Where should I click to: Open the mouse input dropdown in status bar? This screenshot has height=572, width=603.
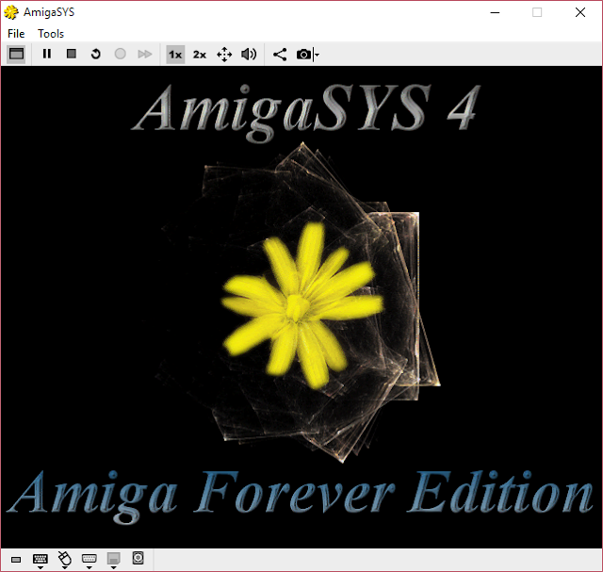coord(65,560)
